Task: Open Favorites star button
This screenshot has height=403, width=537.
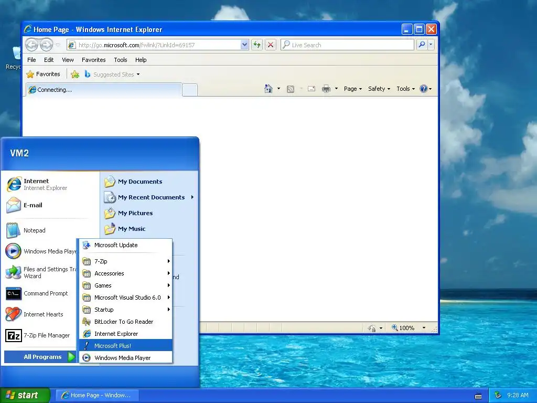Action: coord(43,74)
